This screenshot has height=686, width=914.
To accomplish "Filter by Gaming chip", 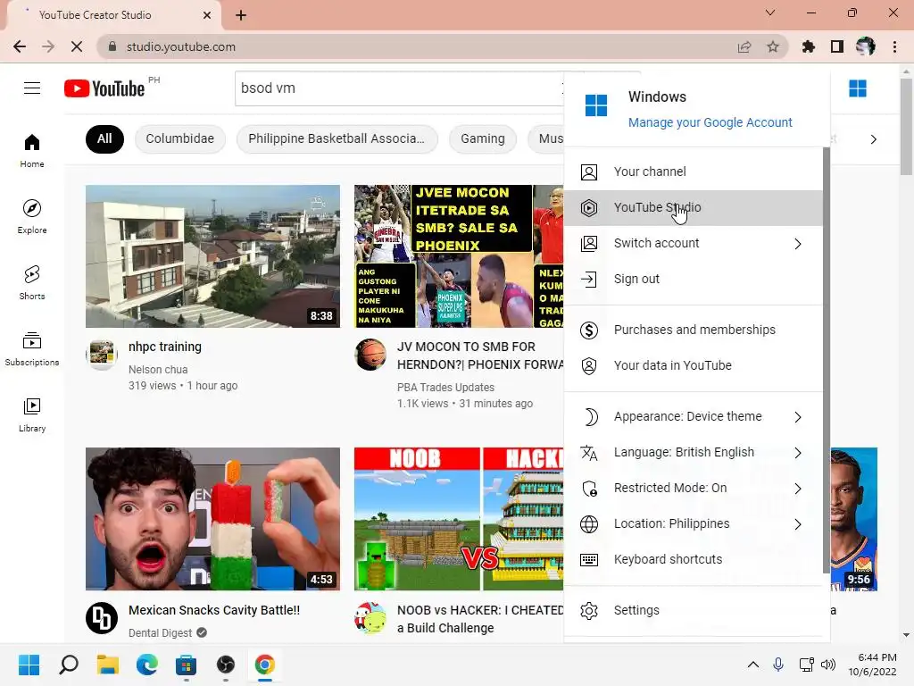I will coord(483,138).
